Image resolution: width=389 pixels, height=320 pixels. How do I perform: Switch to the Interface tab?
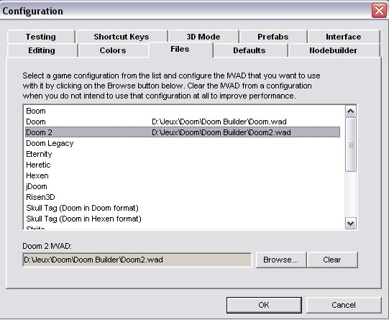(x=344, y=37)
